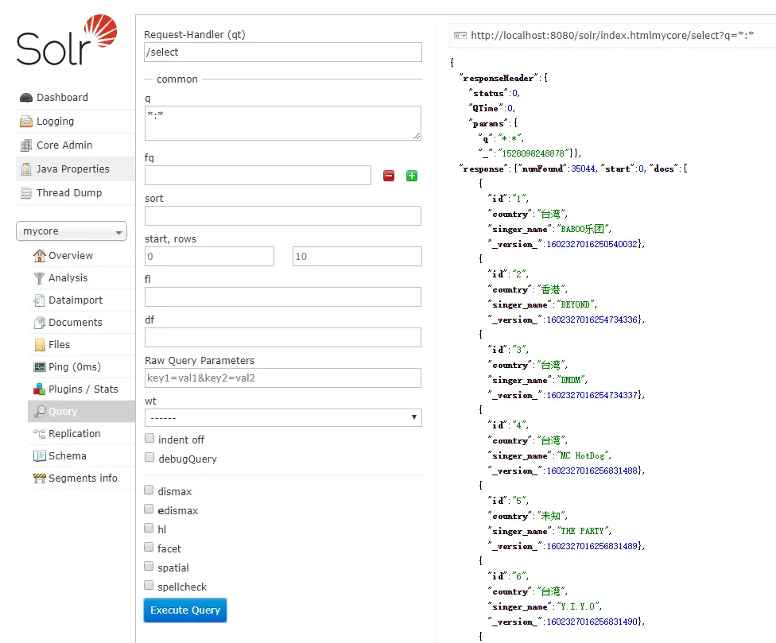The image size is (776, 643).
Task: Remove fq filter with red minus icon
Action: click(x=389, y=176)
